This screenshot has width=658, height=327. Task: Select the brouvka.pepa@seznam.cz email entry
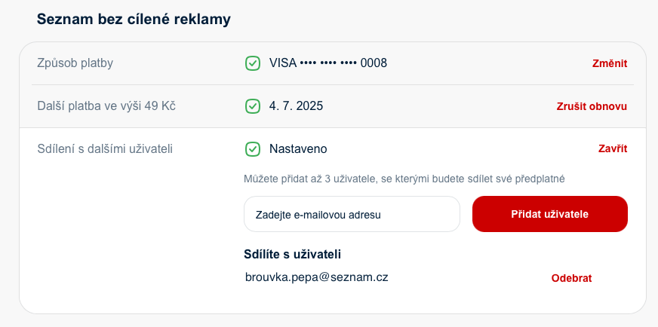317,277
